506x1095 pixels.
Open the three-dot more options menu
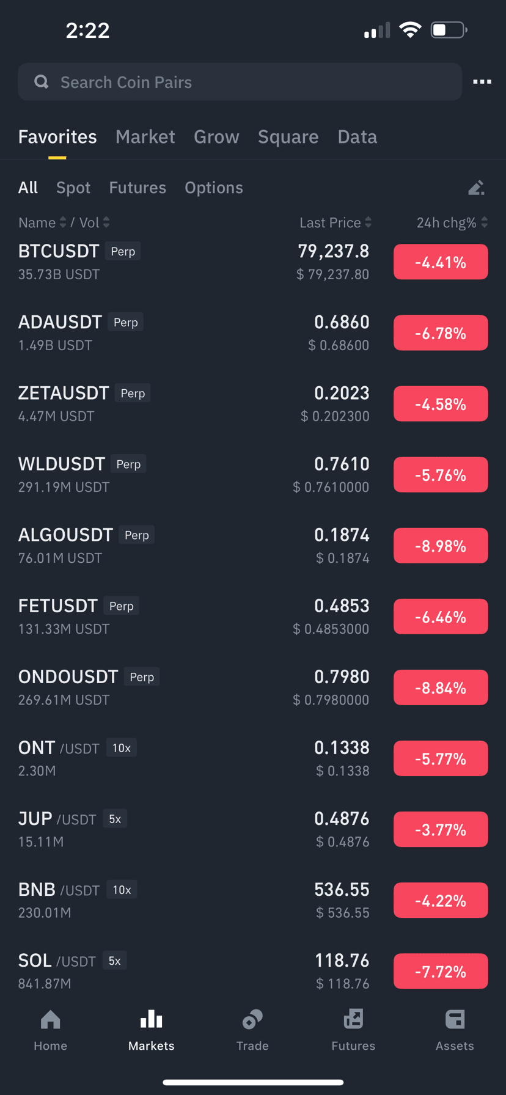(482, 82)
